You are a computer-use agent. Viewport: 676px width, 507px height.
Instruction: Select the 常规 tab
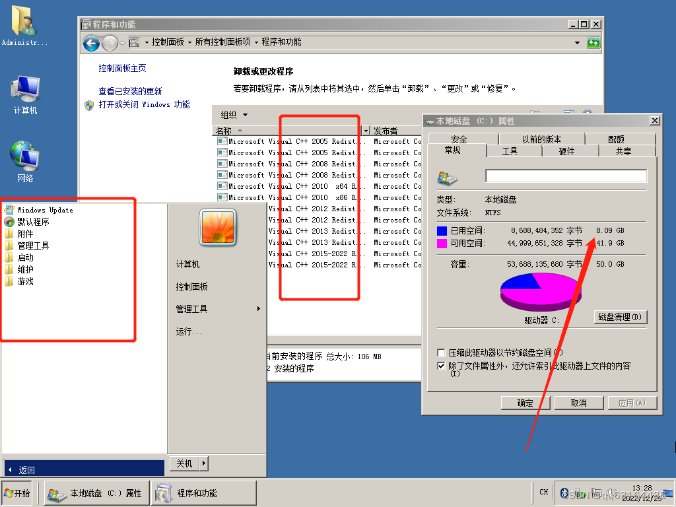[x=453, y=150]
